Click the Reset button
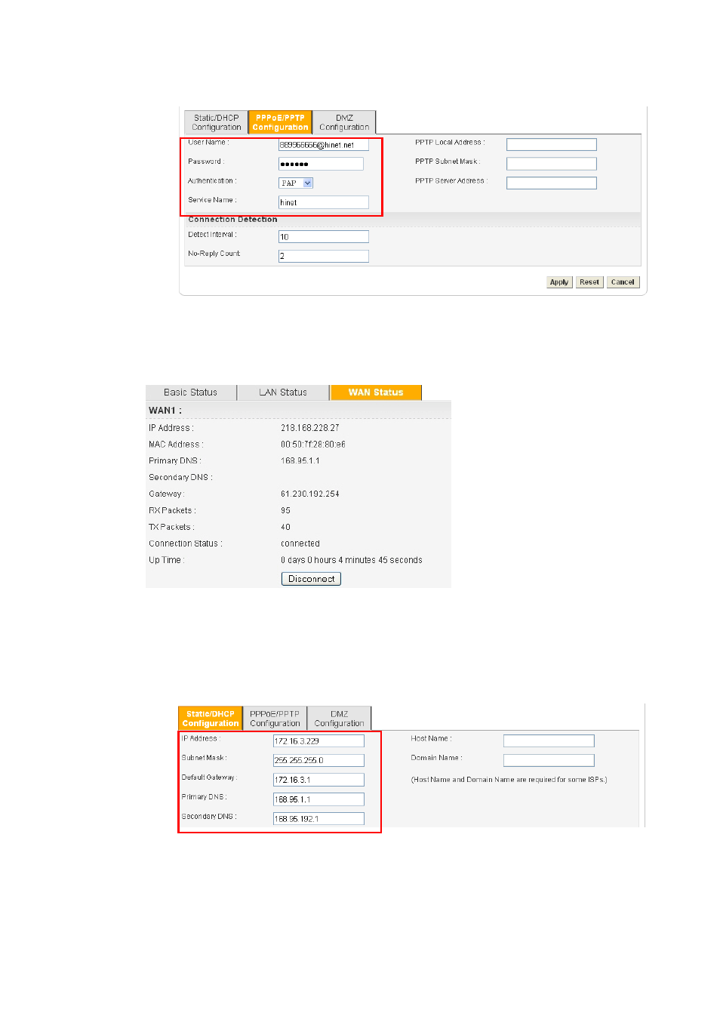The image size is (720, 1019). pos(589,282)
